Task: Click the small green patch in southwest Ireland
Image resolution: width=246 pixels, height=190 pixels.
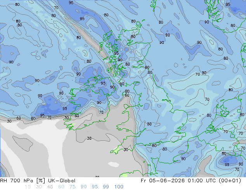Action: pos(73,124)
